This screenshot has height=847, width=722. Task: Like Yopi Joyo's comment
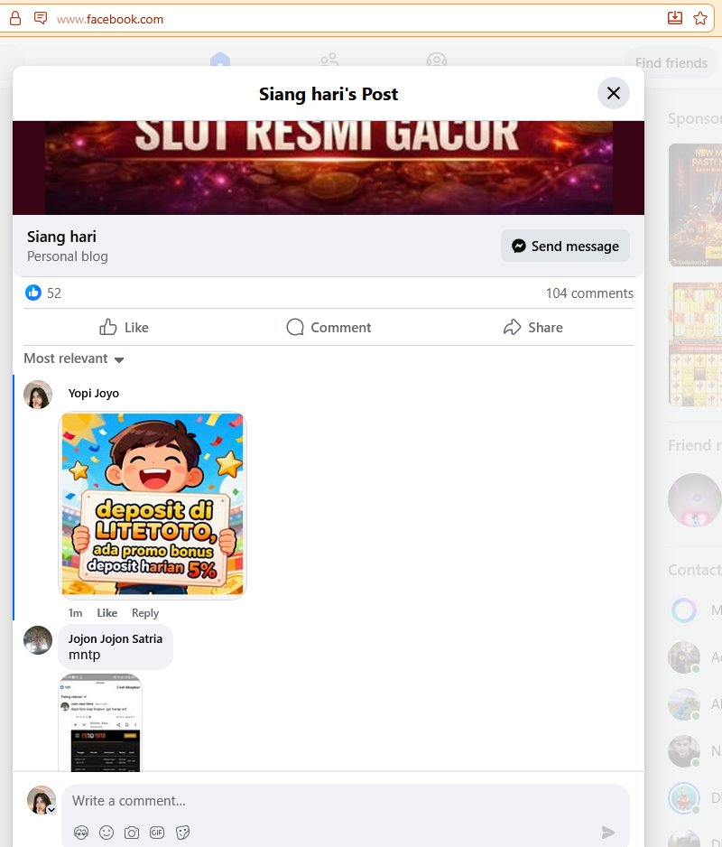106,613
